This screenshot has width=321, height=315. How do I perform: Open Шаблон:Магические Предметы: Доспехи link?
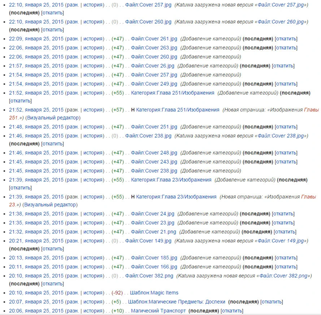(x=177, y=302)
